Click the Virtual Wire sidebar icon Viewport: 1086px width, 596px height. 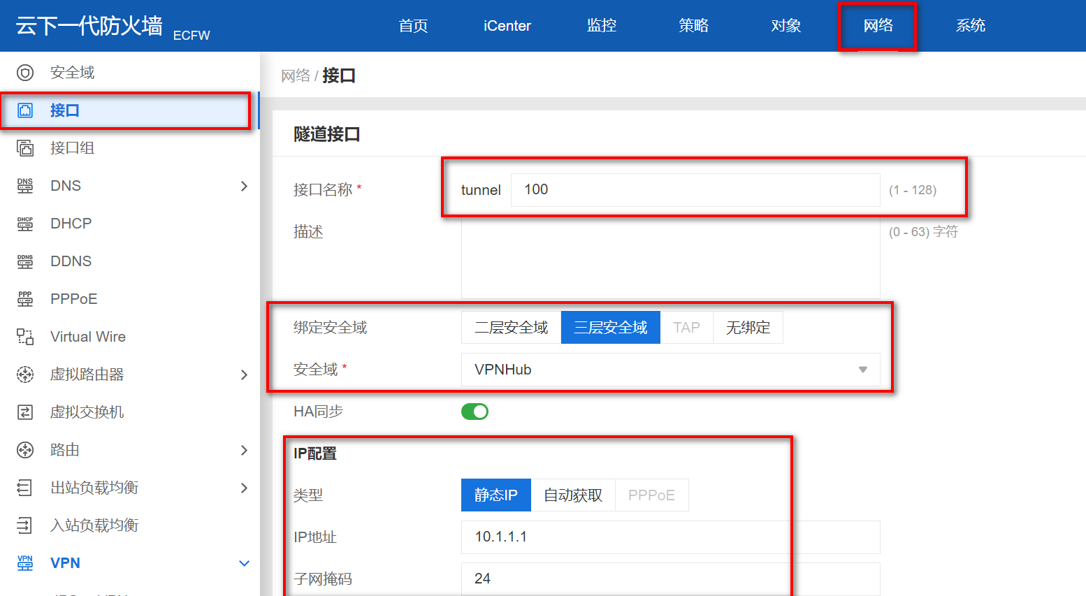(x=25, y=337)
